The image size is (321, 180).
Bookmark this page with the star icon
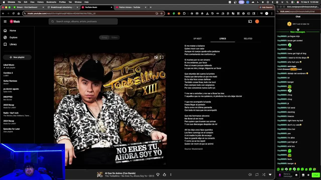click(162, 13)
